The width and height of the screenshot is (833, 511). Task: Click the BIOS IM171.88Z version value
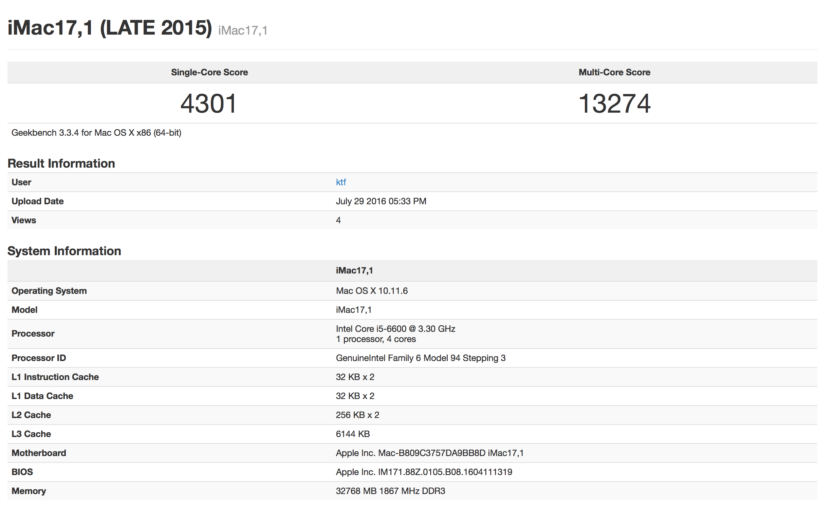click(424, 472)
